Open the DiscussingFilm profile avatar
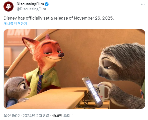148x120 pixels. pos(9,7)
